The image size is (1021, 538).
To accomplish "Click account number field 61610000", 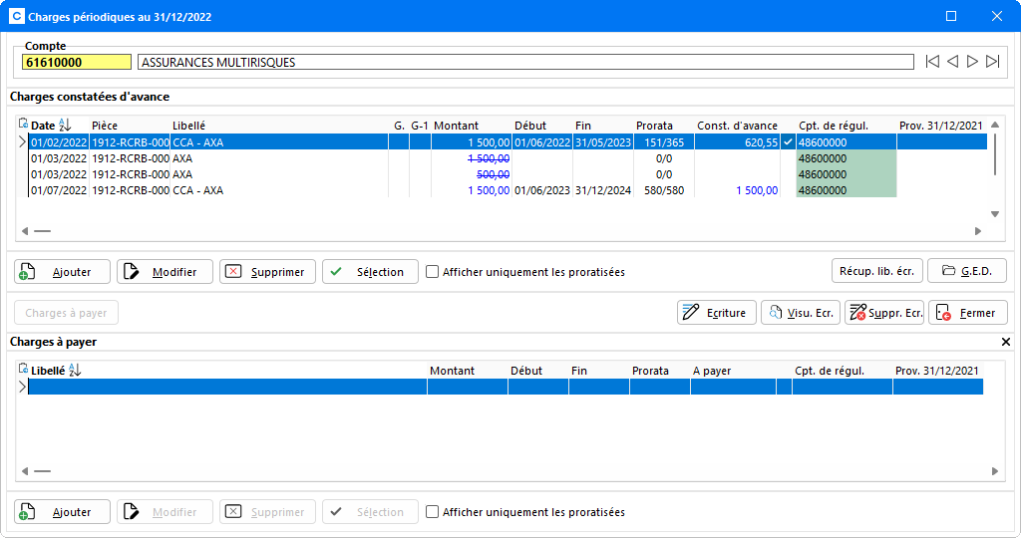I will tap(77, 62).
